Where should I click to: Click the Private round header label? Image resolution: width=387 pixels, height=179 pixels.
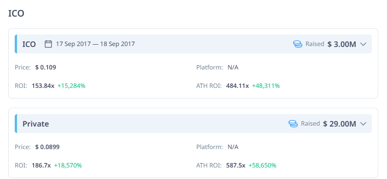coord(36,124)
